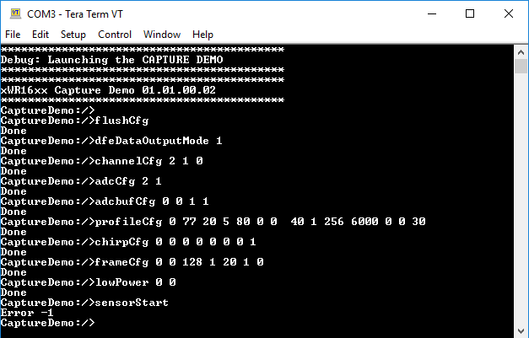Open the File menu
Viewport: 529px width, 338px height.
coord(13,35)
